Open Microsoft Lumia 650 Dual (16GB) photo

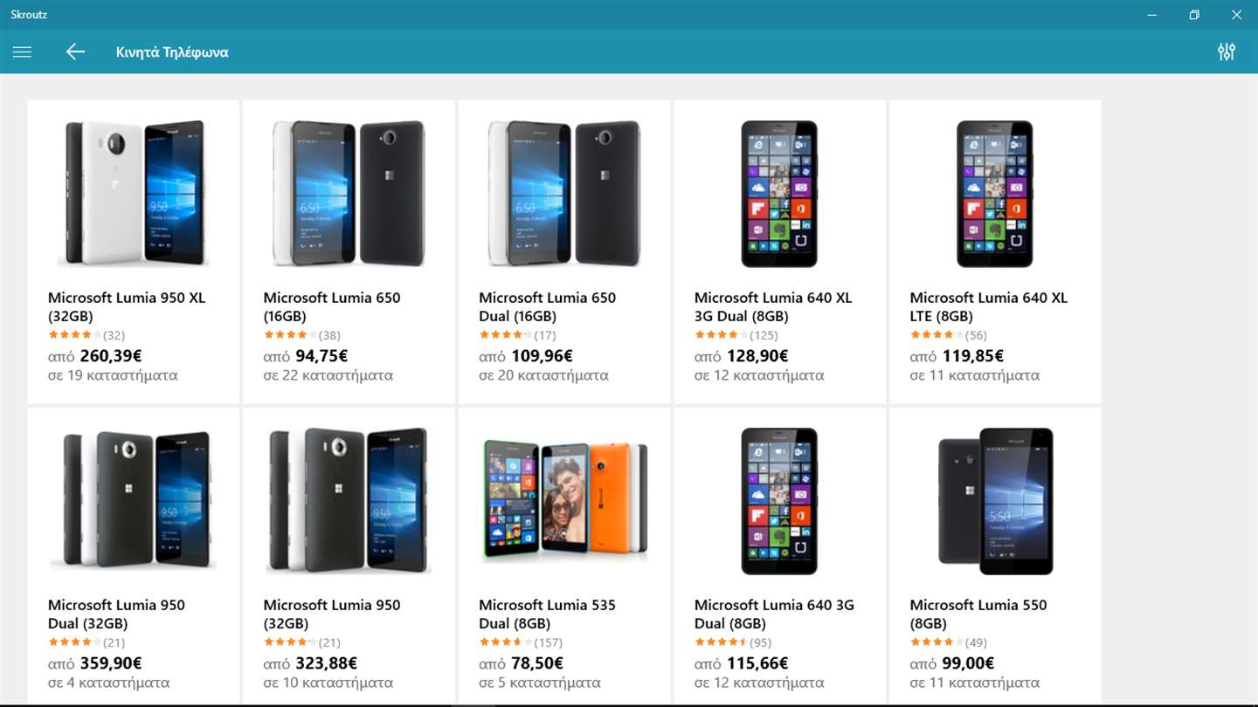564,193
